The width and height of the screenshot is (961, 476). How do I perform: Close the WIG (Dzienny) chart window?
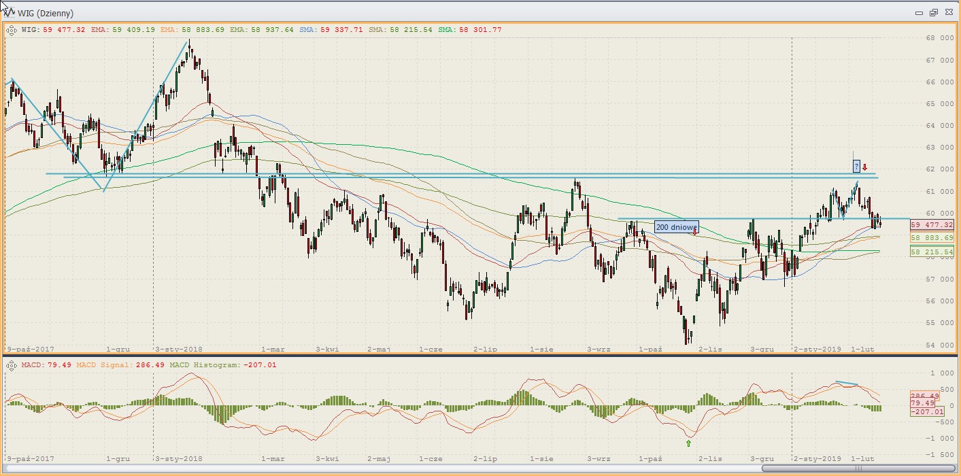coord(949,13)
